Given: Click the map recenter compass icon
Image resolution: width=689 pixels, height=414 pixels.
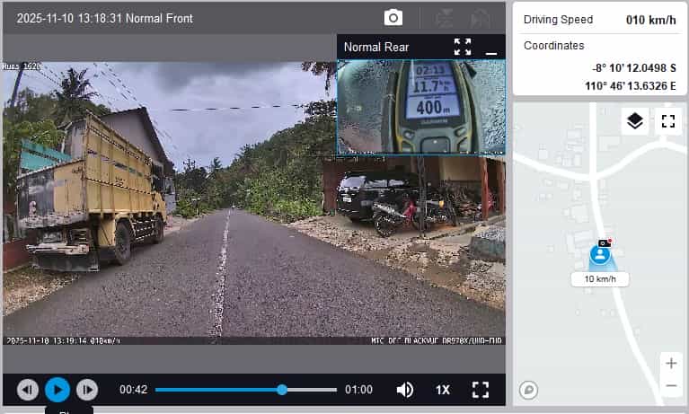Looking at the screenshot, I should tap(529, 390).
